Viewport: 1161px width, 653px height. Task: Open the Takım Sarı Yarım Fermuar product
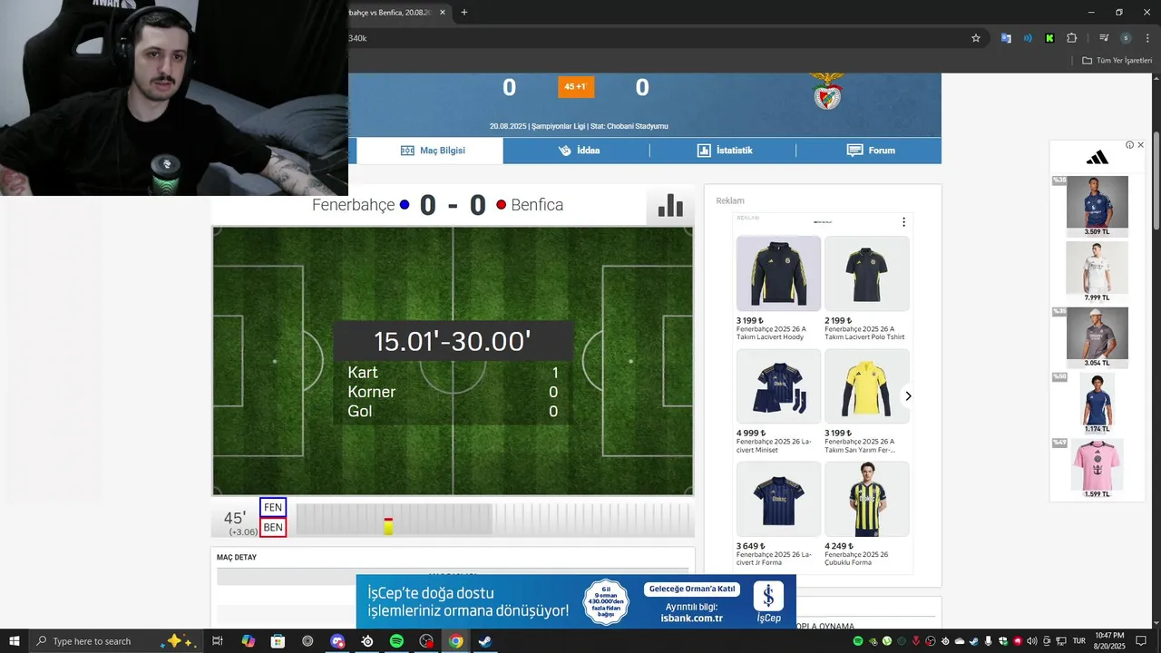[x=866, y=402]
